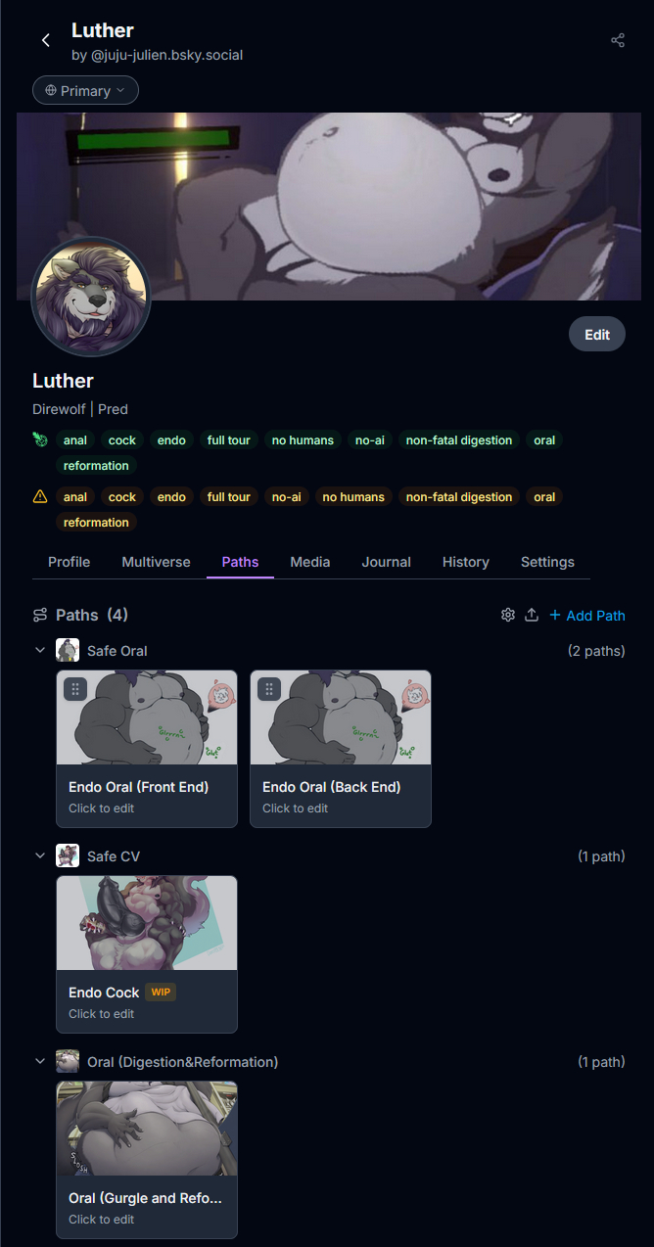654x1247 pixels.
Task: Click the green likes tag icon
Action: pos(40,439)
